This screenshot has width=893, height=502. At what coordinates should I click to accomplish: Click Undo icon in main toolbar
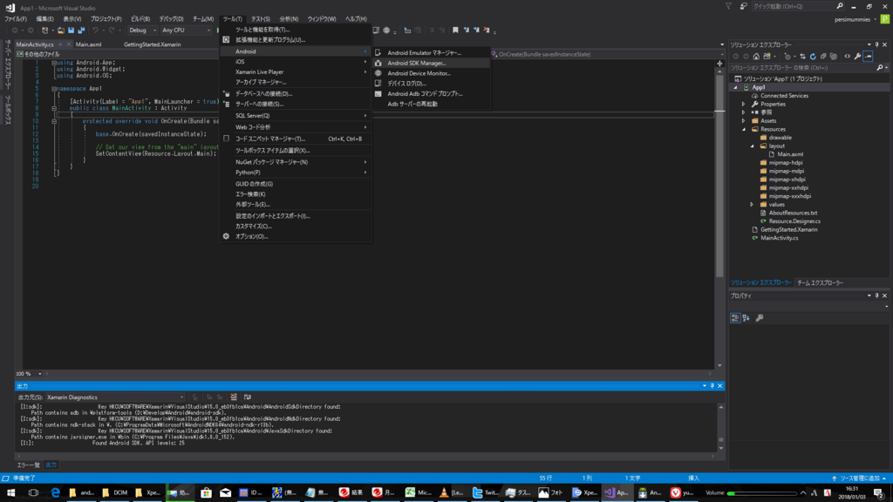click(x=95, y=31)
